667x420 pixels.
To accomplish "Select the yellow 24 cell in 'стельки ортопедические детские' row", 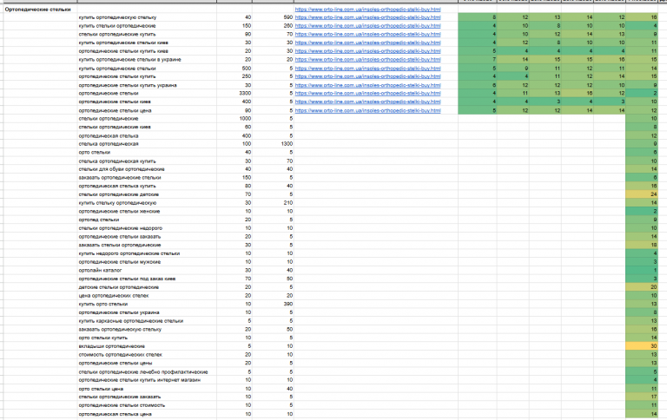I will coord(642,194).
